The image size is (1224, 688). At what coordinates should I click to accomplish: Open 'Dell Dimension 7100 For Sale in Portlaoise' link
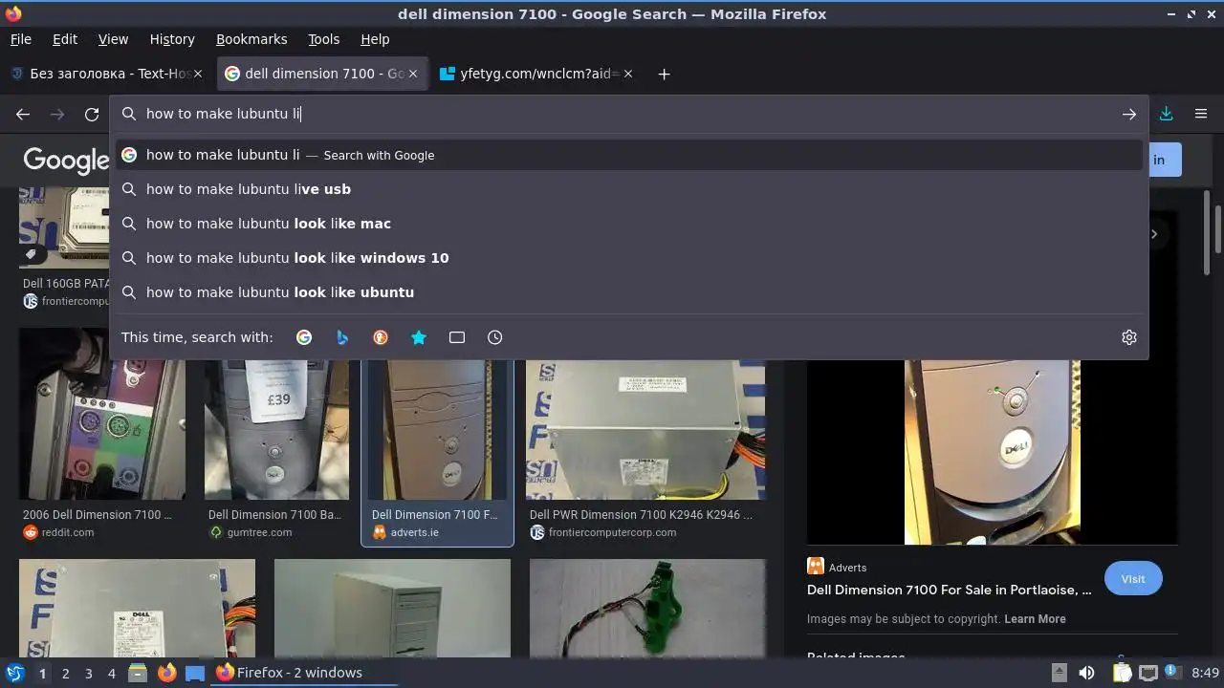(x=949, y=591)
